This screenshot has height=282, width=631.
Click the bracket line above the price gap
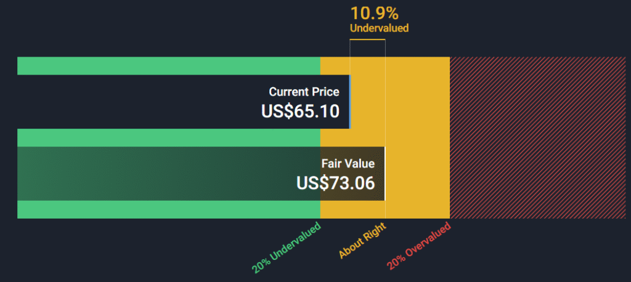tap(367, 39)
